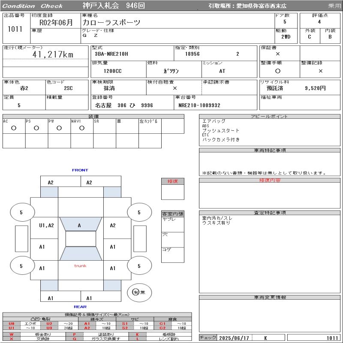343x343 pixels.
Task: Click the Condition Check header title
Action: [33, 6]
